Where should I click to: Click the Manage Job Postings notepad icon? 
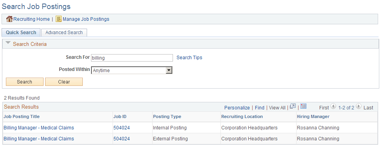click(x=58, y=19)
